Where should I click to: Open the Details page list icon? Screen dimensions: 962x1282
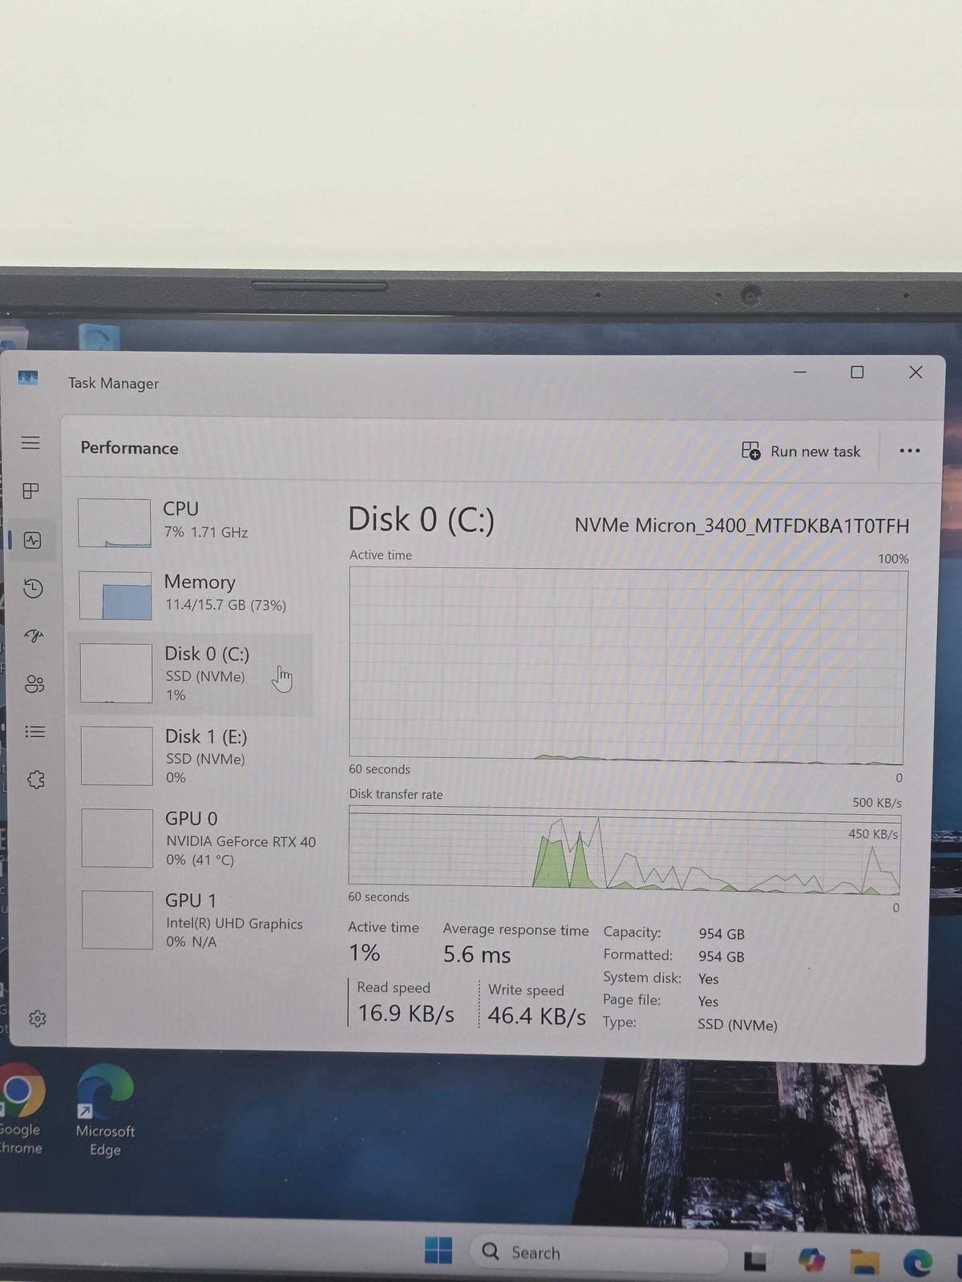coord(35,732)
